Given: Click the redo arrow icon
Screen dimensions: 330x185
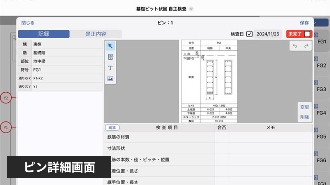Looking at the screenshot, I should [306, 46].
